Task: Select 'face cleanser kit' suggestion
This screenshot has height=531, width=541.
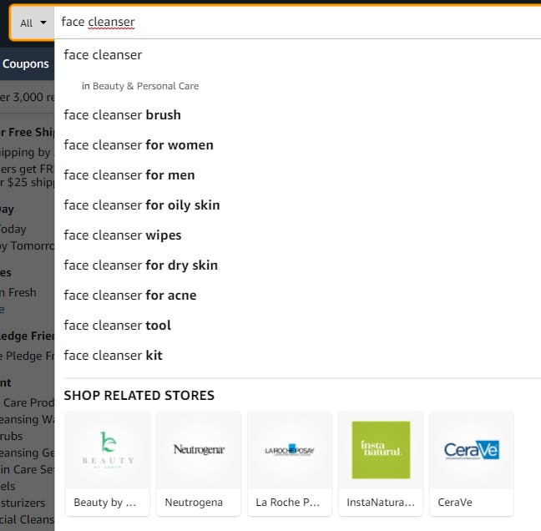Action: (113, 356)
